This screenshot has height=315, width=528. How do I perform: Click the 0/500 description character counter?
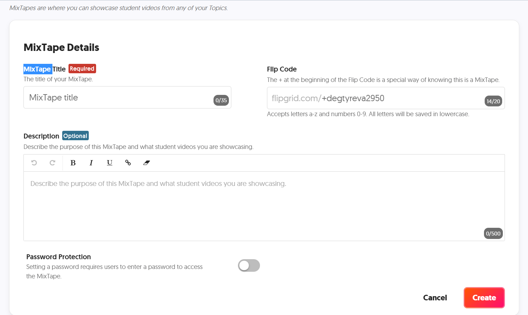tap(493, 233)
